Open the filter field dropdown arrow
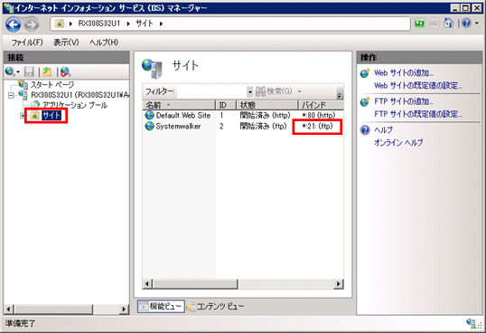The width and height of the screenshot is (486, 333). point(250,91)
